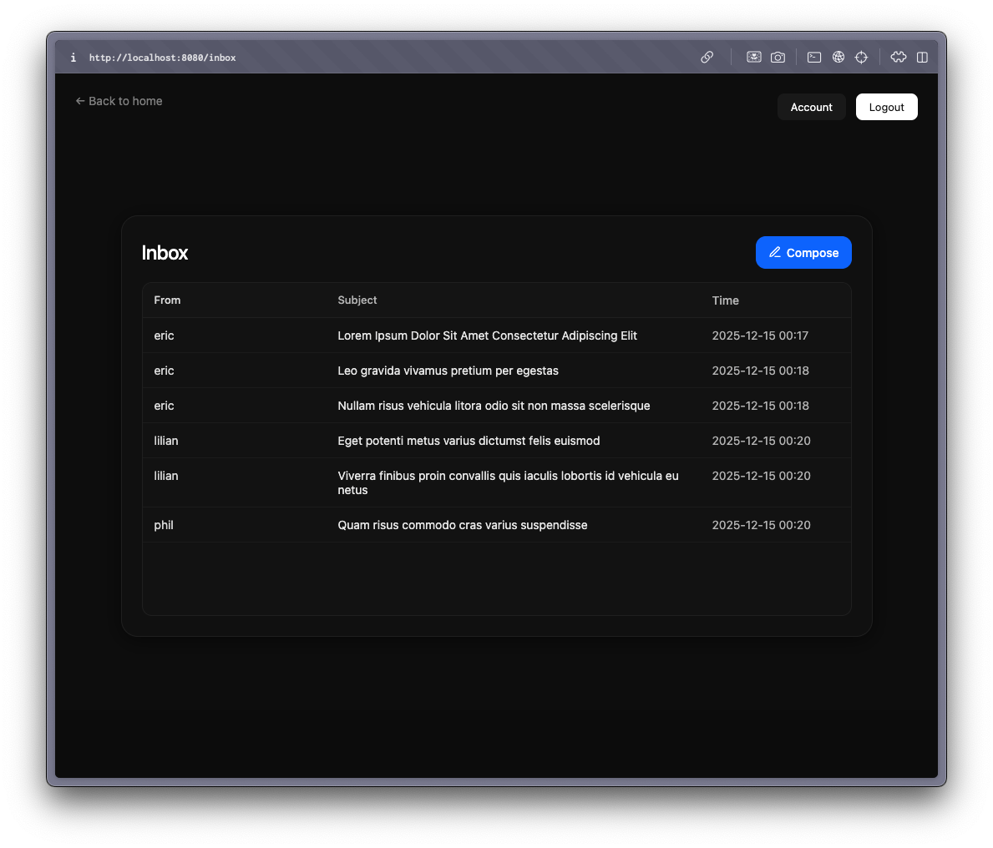Click the Logout button
The height and width of the screenshot is (848, 993).
tap(886, 107)
